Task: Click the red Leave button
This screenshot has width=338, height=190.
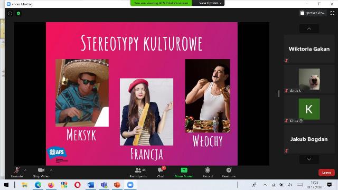Action: (x=326, y=173)
